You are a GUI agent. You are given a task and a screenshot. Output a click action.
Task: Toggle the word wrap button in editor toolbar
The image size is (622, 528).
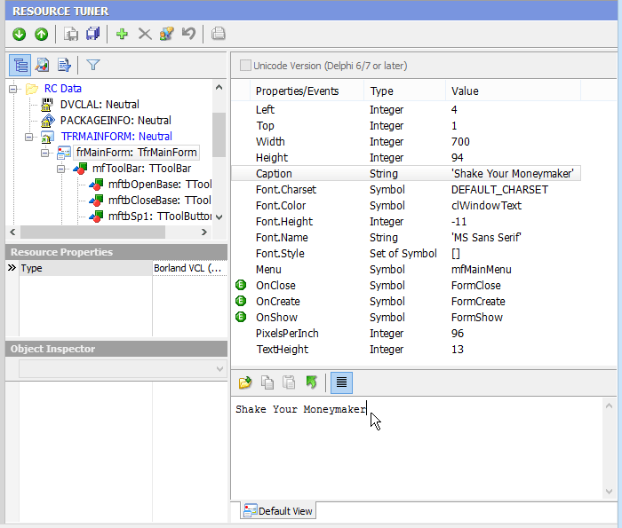pyautogui.click(x=341, y=382)
